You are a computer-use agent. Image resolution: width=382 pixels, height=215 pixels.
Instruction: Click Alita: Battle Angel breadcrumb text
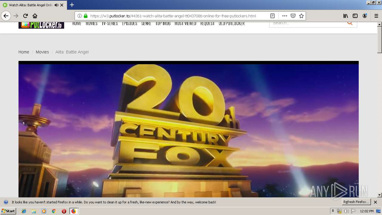[72, 52]
